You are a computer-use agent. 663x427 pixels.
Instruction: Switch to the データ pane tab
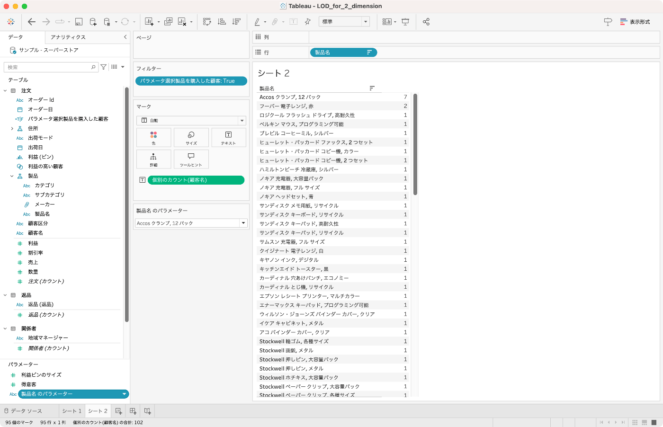(16, 37)
